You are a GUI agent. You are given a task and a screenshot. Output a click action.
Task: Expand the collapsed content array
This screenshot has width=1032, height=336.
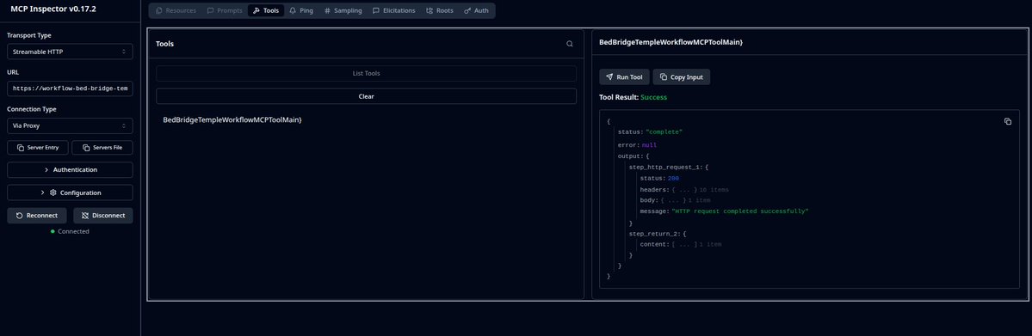coord(683,244)
